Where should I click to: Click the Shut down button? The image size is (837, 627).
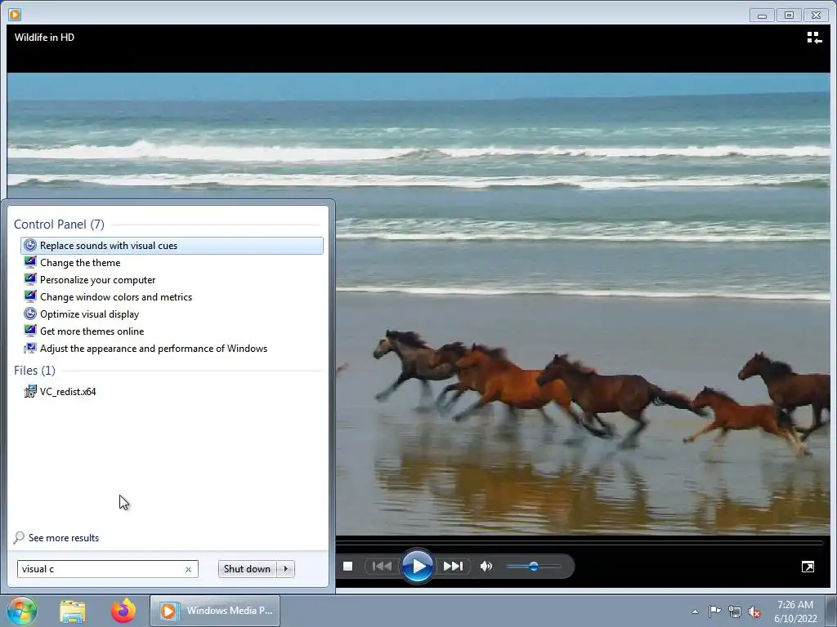[x=247, y=569]
